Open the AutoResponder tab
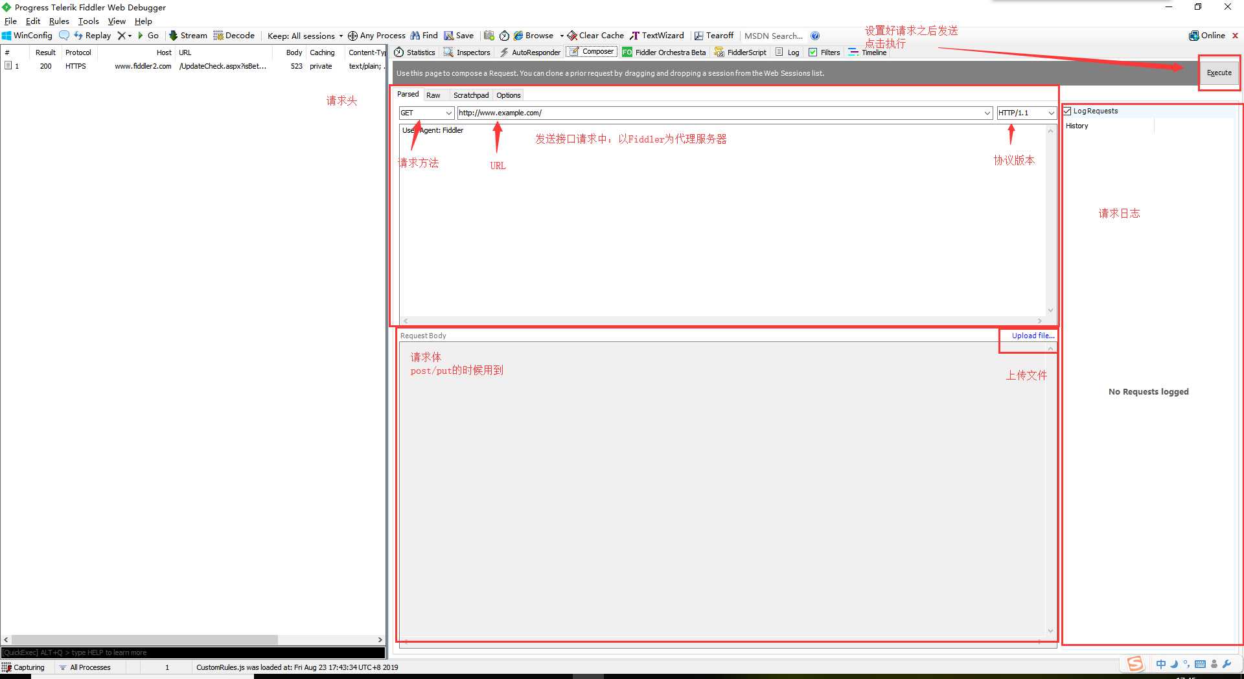The height and width of the screenshot is (679, 1244). point(529,52)
